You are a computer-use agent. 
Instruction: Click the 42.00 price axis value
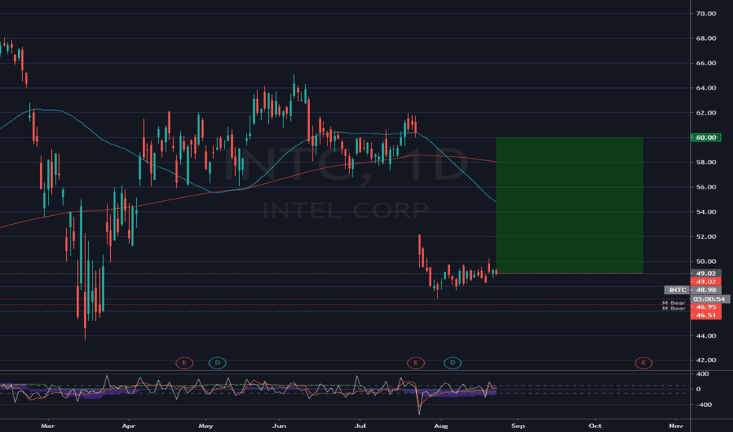click(x=706, y=360)
